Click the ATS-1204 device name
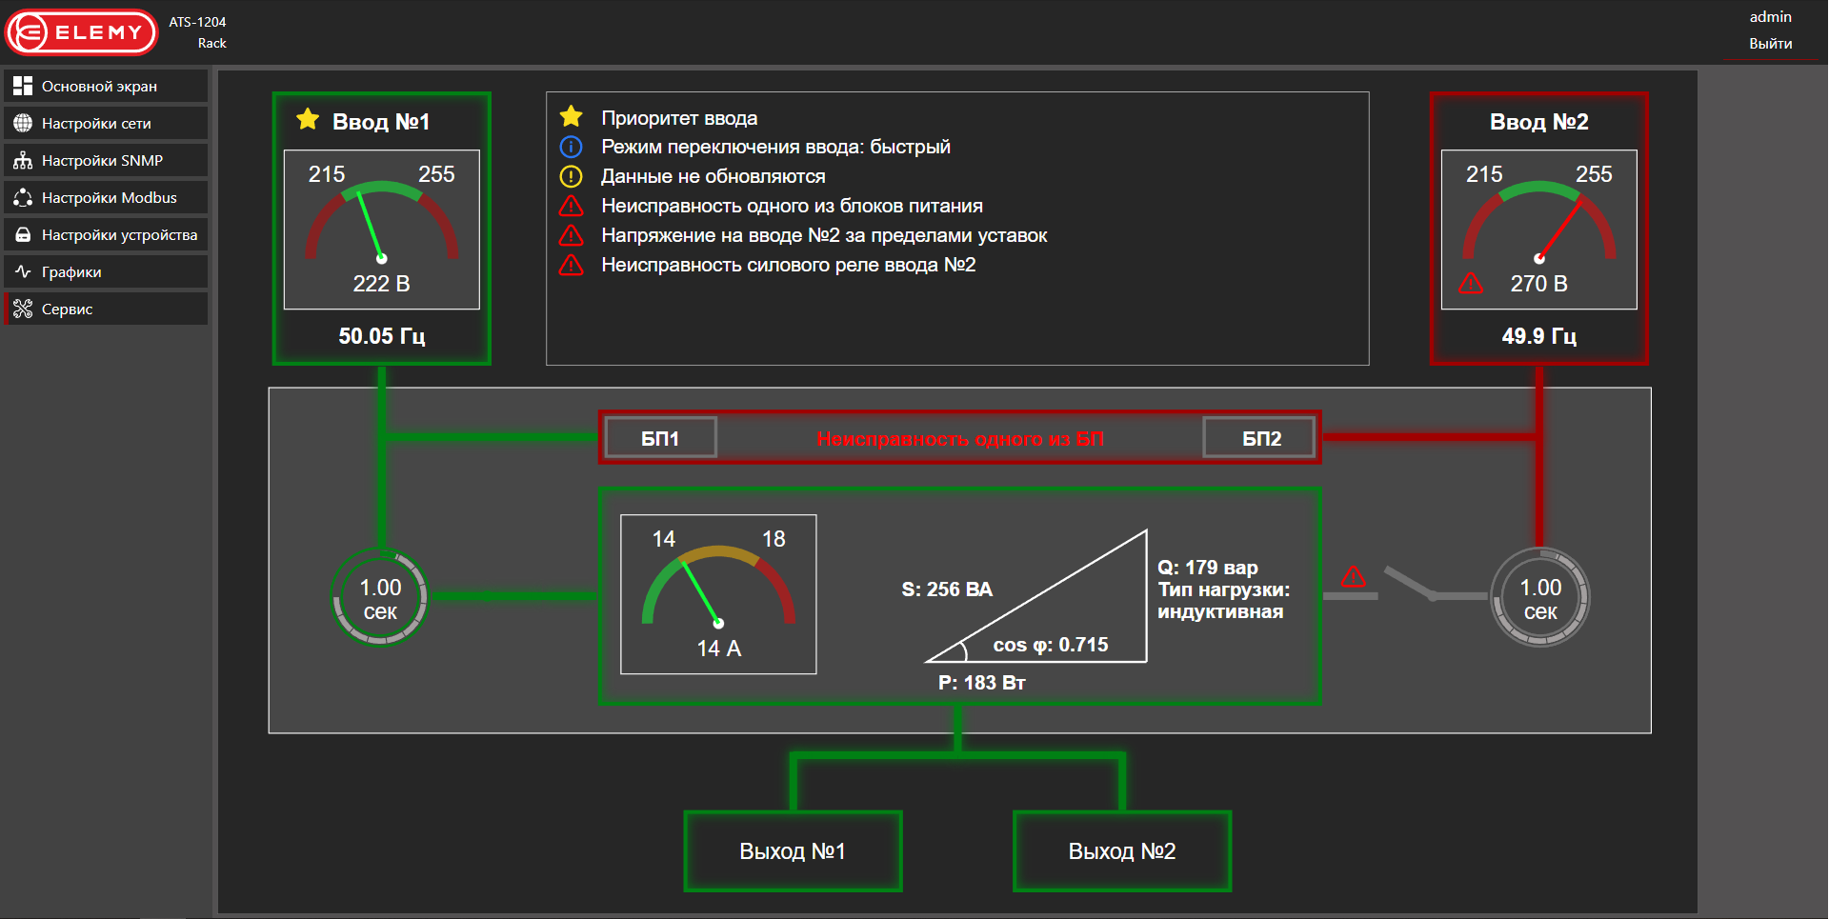 [x=197, y=22]
